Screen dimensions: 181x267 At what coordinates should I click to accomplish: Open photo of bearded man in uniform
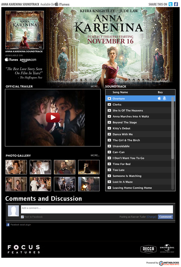point(65,167)
